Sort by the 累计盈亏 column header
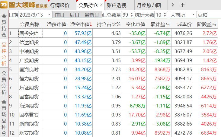Image resolution: width=221 pixels, height=137 pixels. (160, 24)
